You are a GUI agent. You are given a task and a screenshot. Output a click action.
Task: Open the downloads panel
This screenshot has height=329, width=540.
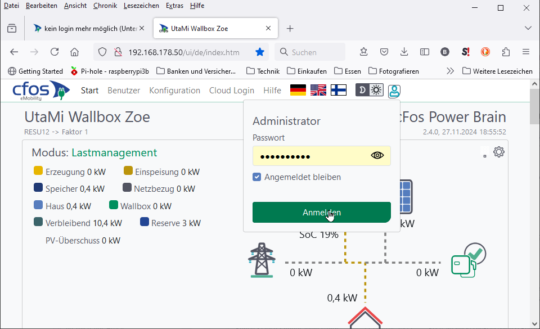point(404,52)
